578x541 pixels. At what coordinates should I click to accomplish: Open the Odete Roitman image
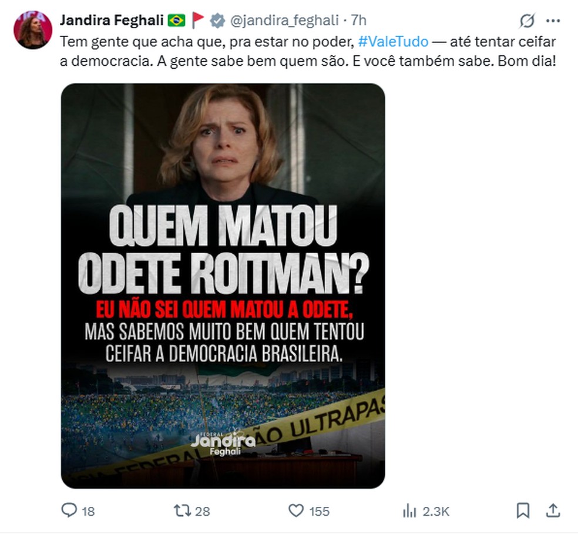point(223,285)
